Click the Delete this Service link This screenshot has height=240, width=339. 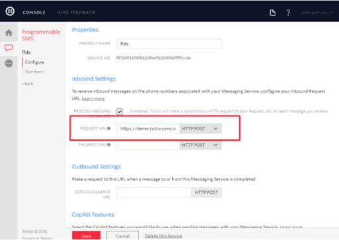tap(164, 236)
